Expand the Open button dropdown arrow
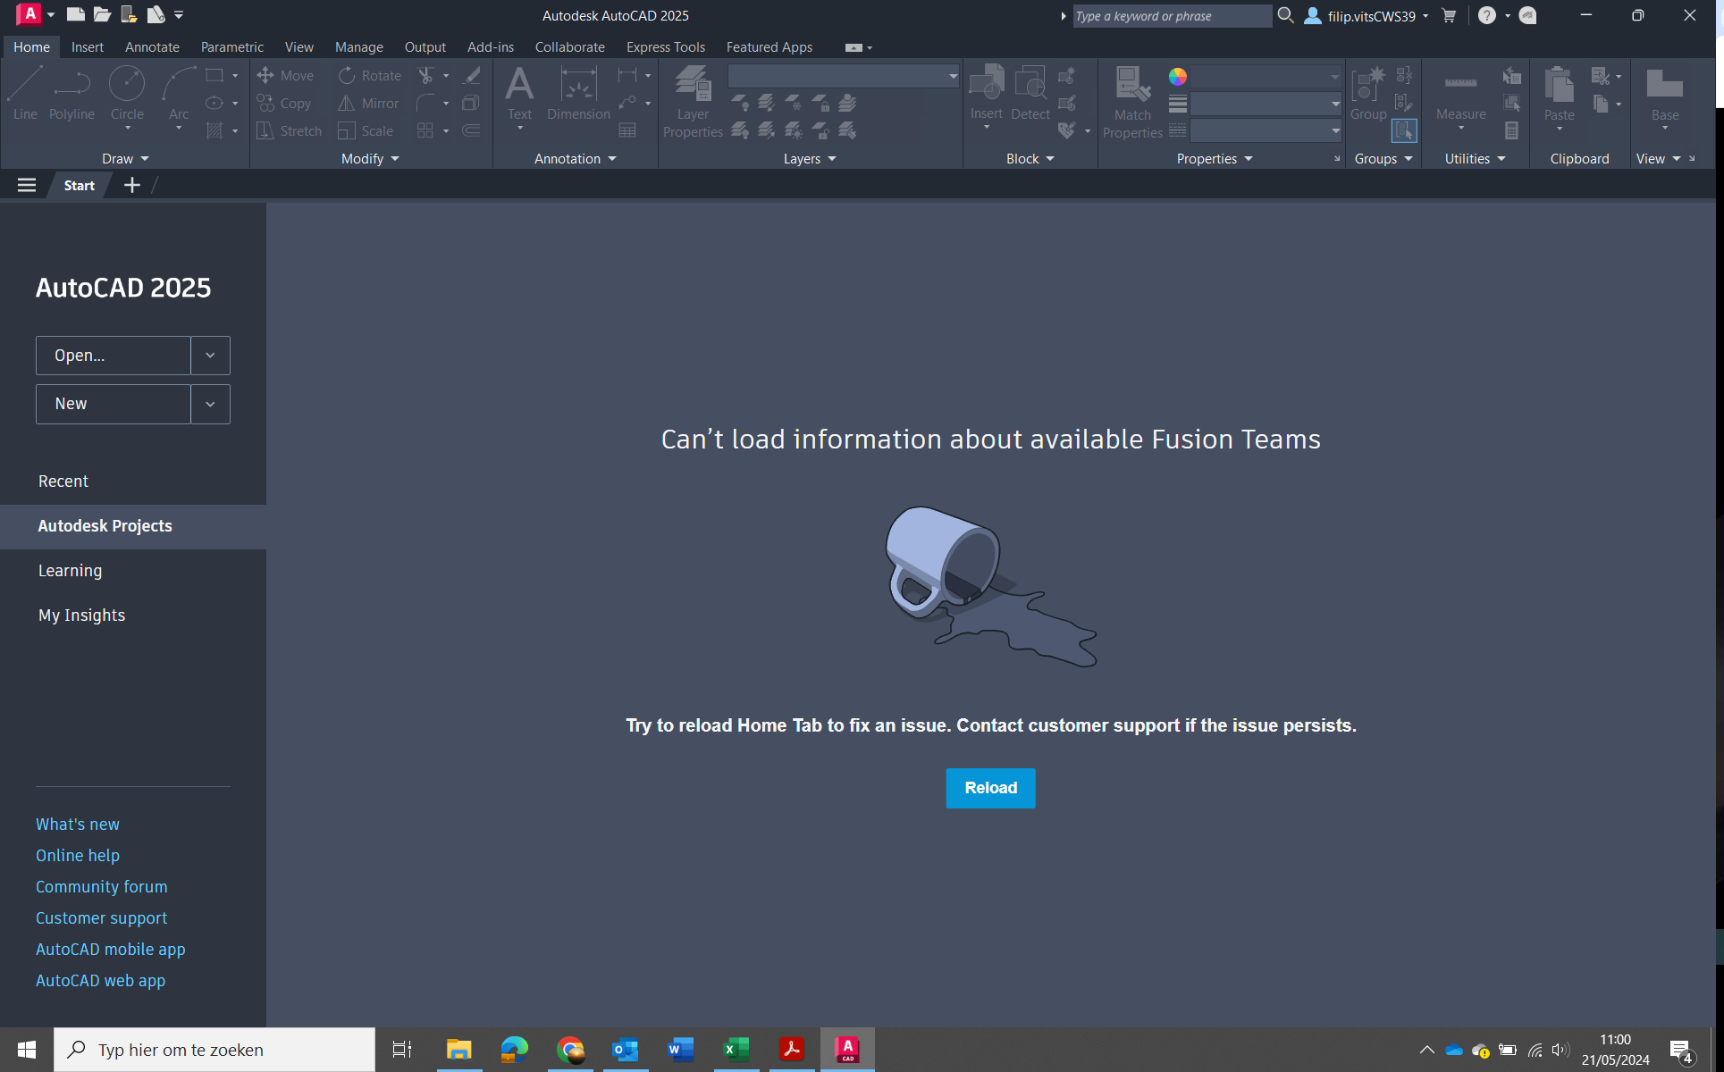1724x1072 pixels. coord(210,356)
